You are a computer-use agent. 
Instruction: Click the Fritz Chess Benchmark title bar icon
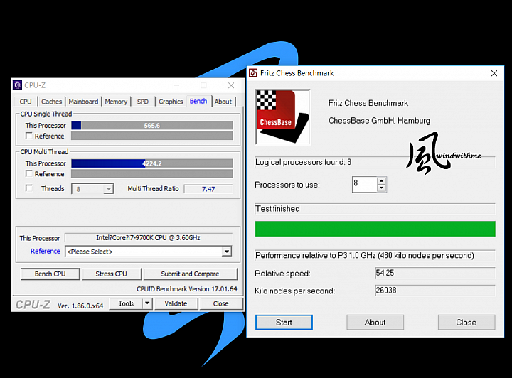(253, 72)
